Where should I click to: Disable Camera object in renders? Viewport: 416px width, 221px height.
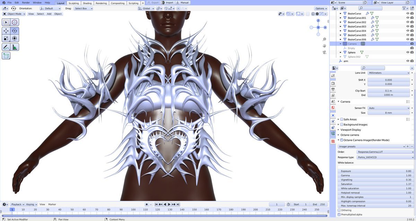pyautogui.click(x=412, y=44)
